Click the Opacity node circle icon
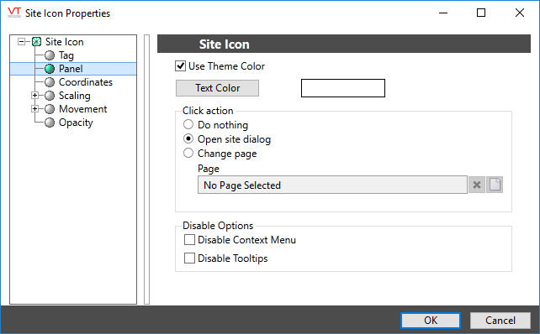540x334 pixels. tap(50, 123)
